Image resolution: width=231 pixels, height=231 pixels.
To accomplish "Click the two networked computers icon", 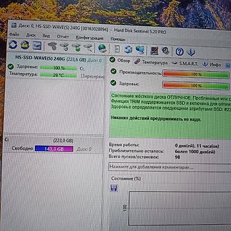I will click(140, 50).
